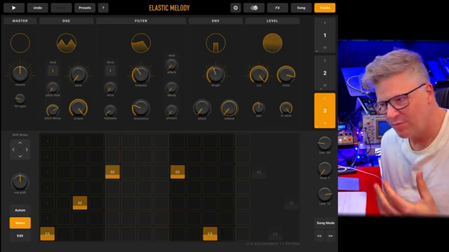Switch to the Song view
The height and width of the screenshot is (252, 449).
click(301, 8)
